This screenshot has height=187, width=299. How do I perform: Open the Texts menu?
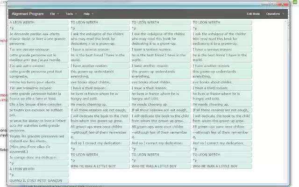(x=71, y=14)
